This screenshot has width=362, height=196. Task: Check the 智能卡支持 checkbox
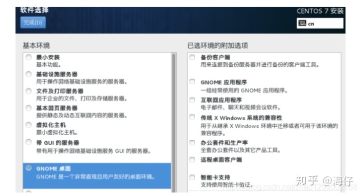tap(192, 177)
